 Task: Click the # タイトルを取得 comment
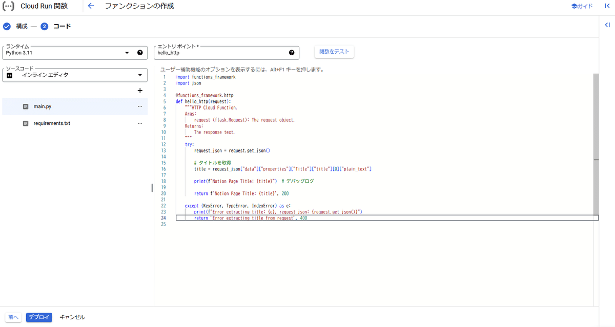click(213, 163)
